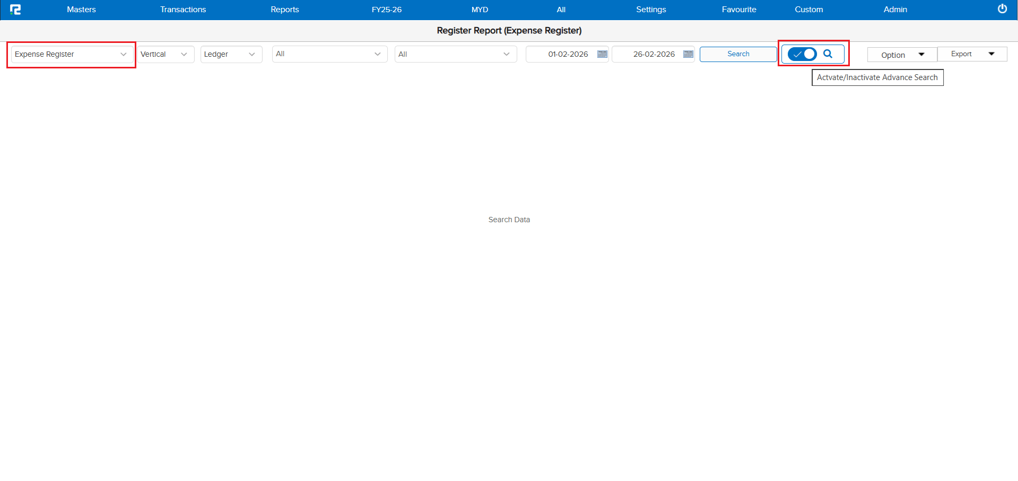The width and height of the screenshot is (1018, 481).
Task: Select FY25-26 in the top bar
Action: tap(387, 10)
